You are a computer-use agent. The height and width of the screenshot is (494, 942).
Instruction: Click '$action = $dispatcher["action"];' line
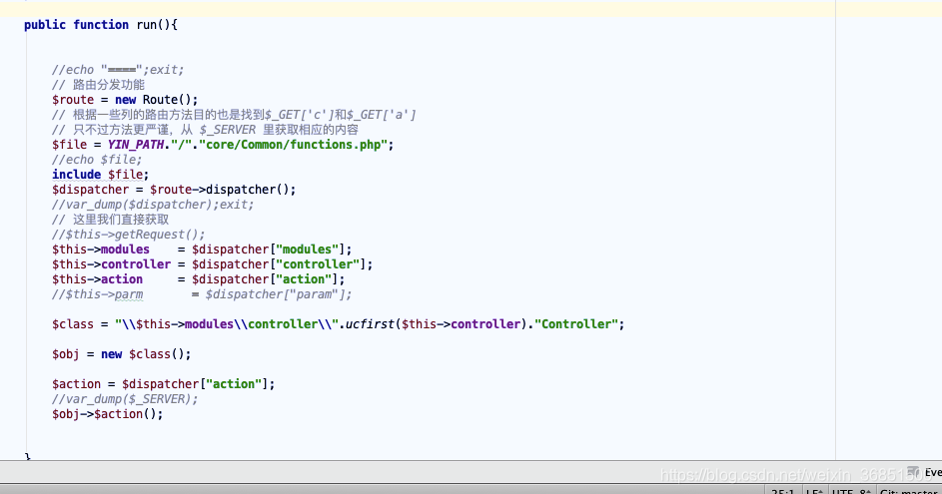[x=164, y=384]
